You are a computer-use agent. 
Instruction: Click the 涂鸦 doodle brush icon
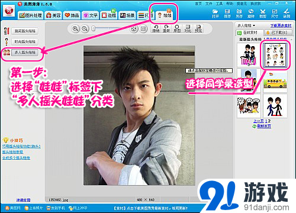click(x=287, y=14)
